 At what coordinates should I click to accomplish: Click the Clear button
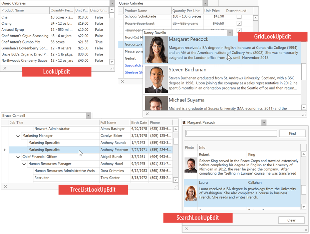click(x=291, y=220)
